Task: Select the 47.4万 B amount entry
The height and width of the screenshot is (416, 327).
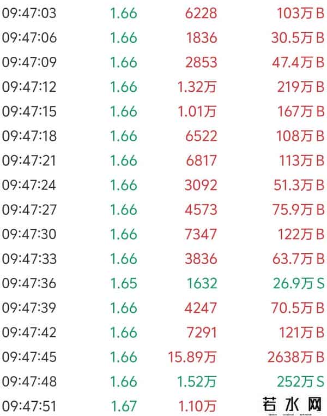Action: click(x=298, y=62)
